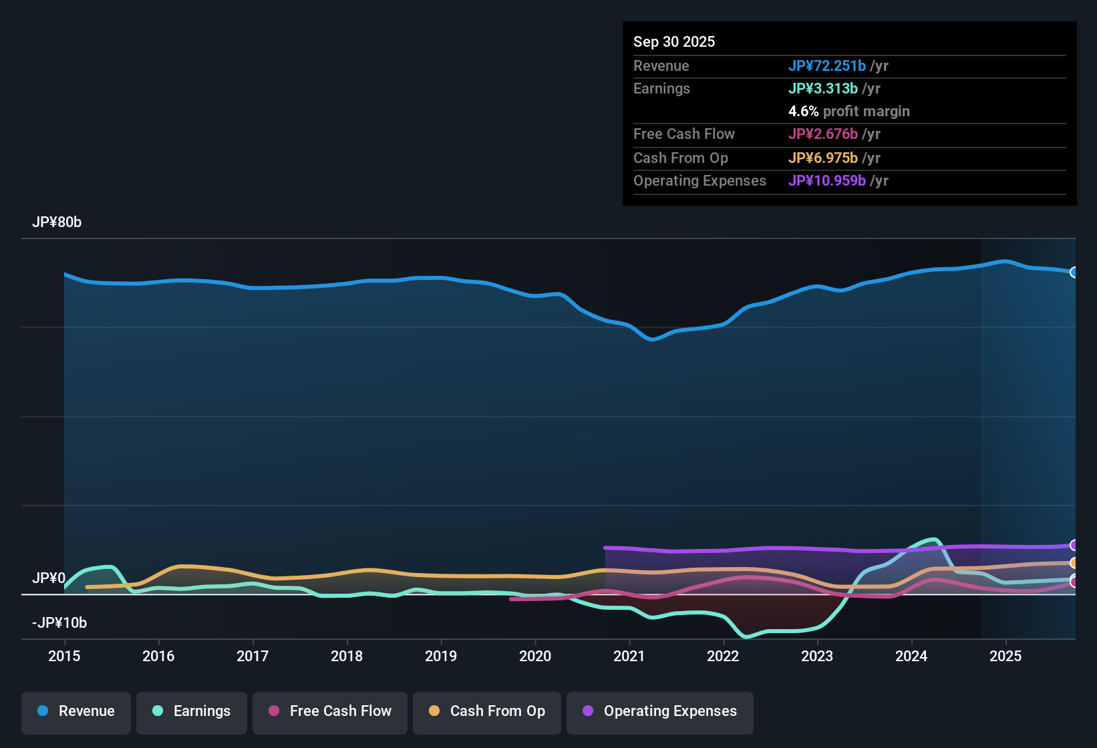Select the Cash From Op legend label
This screenshot has height=748, width=1097.
coord(497,711)
